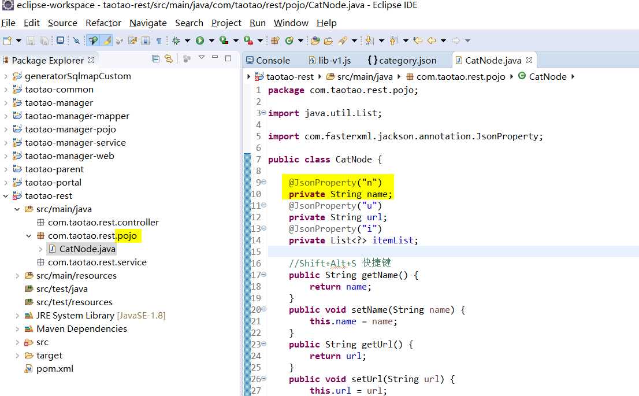Collapse the com.taotao.rest.pojo package
Viewport: 639px width, 396px height.
[28, 236]
